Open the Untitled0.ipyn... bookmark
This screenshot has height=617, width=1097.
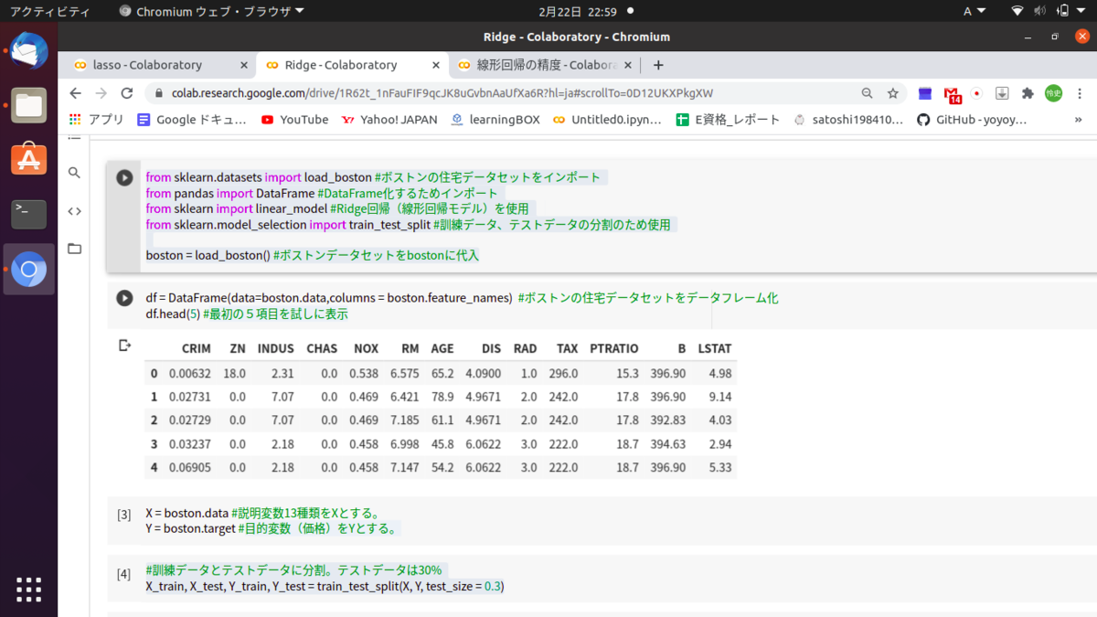(607, 120)
